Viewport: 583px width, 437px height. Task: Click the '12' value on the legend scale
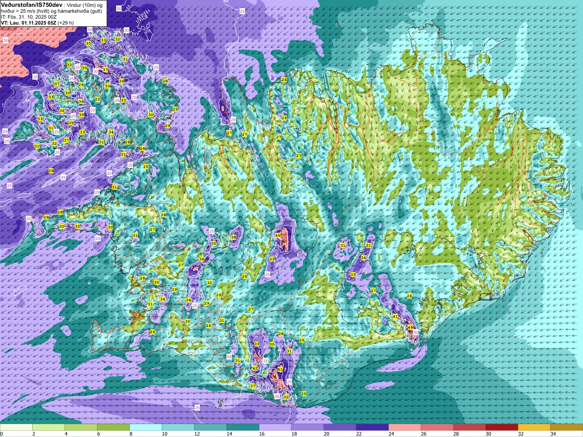pos(197,434)
